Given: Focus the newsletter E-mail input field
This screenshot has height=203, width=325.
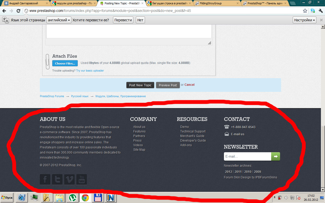Looking at the screenshot, I should coord(248,157).
